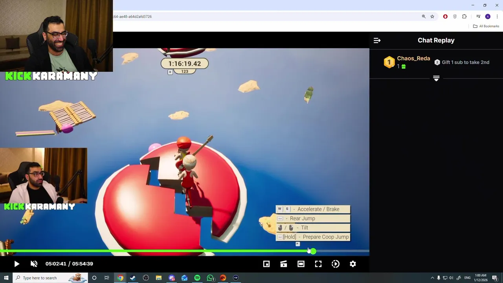Click the green seek bar handle
The width and height of the screenshot is (503, 283).
[x=313, y=251]
